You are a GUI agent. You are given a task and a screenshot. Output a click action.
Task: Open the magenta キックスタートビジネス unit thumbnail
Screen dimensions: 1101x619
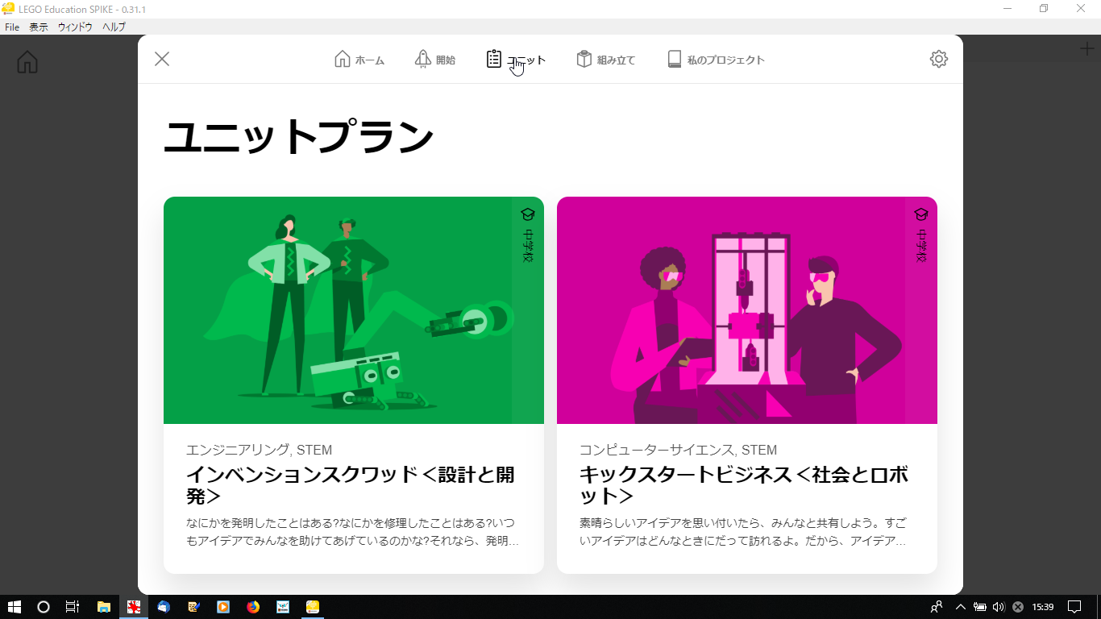(x=747, y=310)
